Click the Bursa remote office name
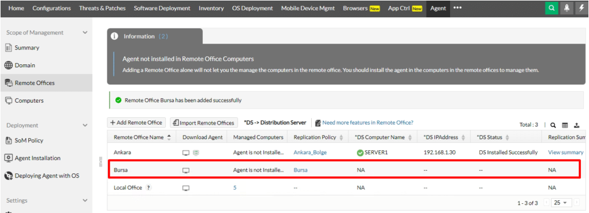 (120, 170)
